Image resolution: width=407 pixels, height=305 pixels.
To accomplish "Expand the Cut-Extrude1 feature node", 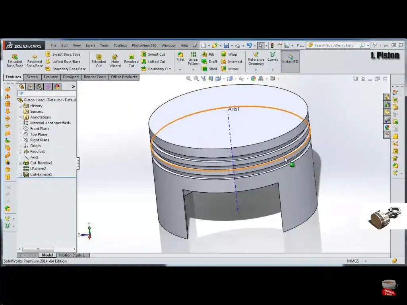I will tap(20, 175).
